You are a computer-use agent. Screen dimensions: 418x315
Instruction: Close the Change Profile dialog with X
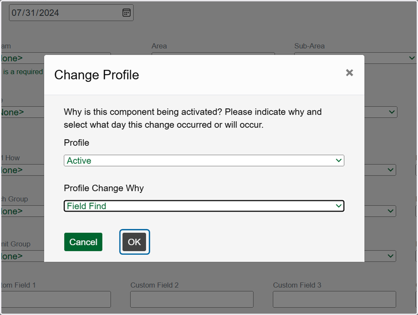pyautogui.click(x=349, y=72)
